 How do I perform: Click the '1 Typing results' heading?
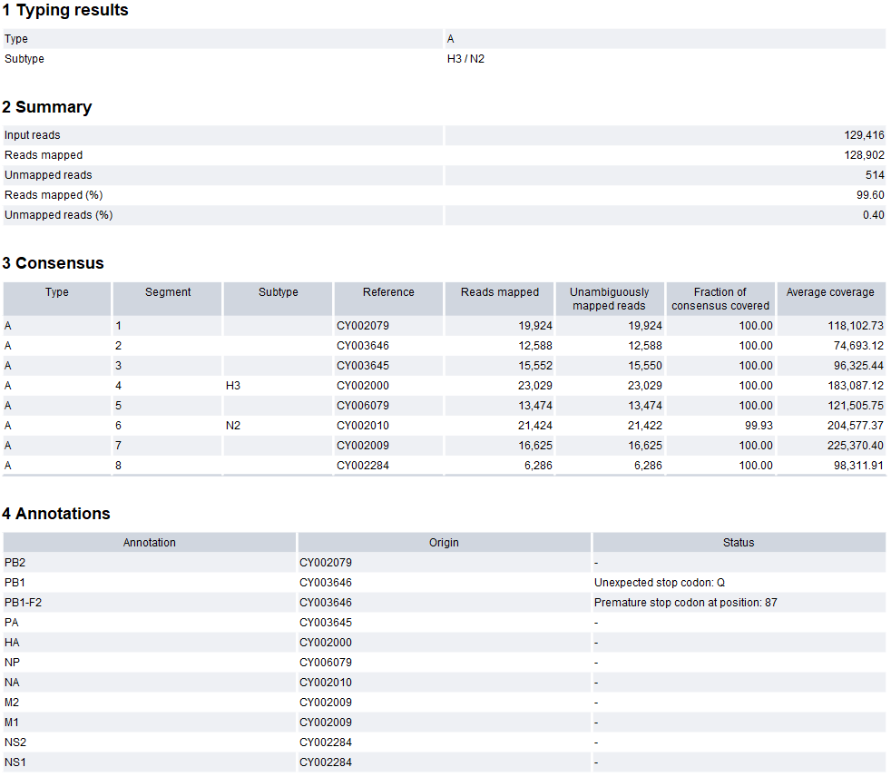click(x=65, y=10)
